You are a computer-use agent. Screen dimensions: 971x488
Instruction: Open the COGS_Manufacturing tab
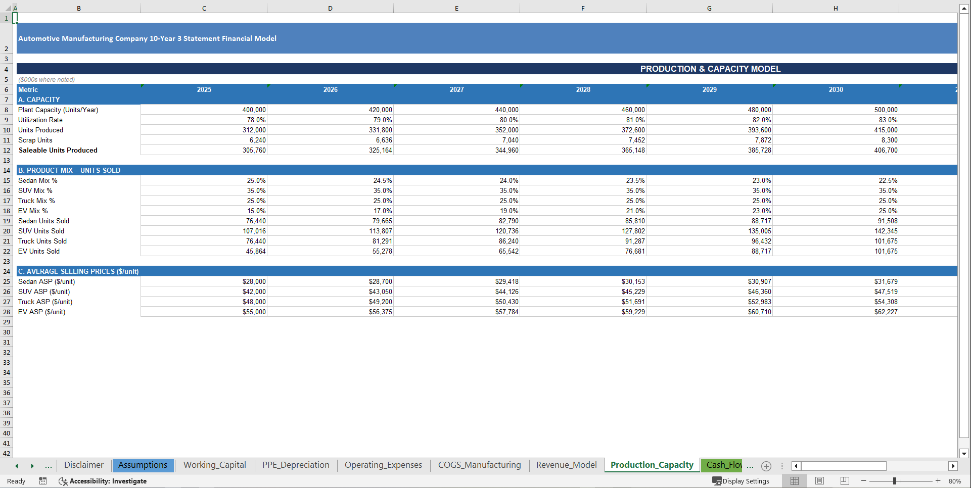tap(479, 465)
